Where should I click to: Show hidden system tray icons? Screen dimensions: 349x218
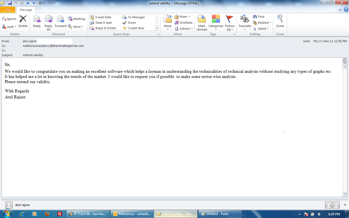(x=300, y=214)
